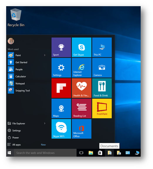
Task: Expand the File Explorer submenu arrow
Action: tap(45, 123)
